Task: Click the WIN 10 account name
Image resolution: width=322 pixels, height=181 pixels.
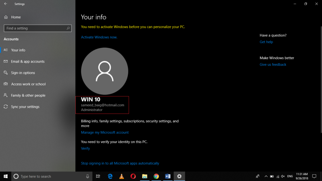Action: 91,99
